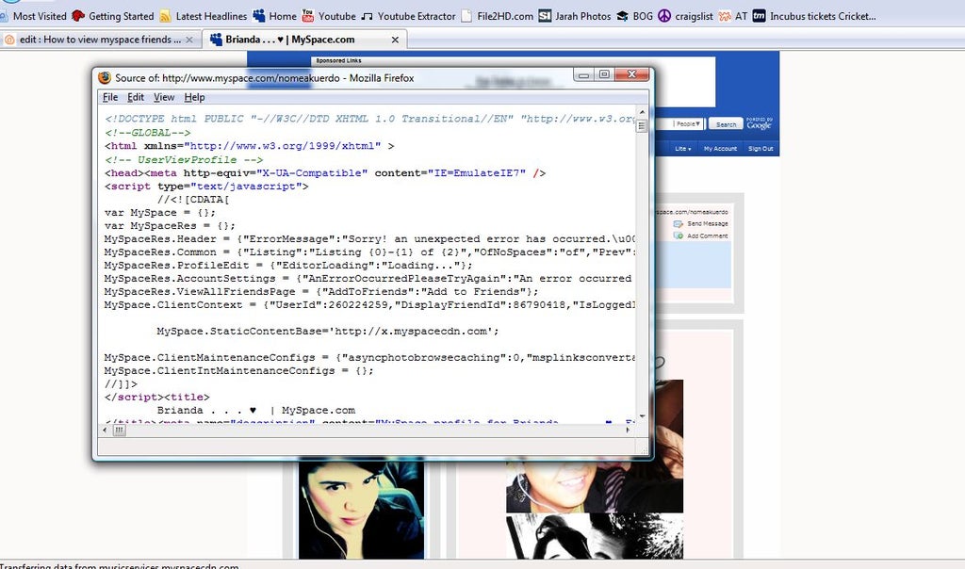Click the File2HD.com bookmark page icon

[x=466, y=16]
